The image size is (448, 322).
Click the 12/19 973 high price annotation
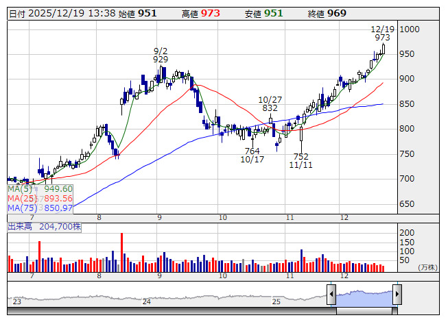(x=383, y=34)
